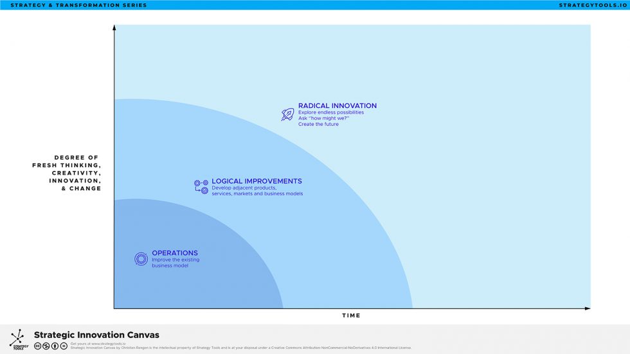The image size is (630, 354).
Task: Click the 'Strategic Innovation Canvas' title
Action: coord(96,335)
